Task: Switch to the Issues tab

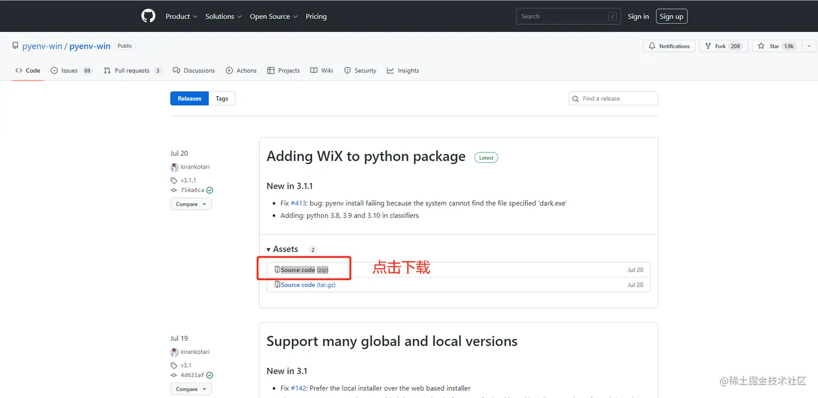Action: (x=71, y=70)
